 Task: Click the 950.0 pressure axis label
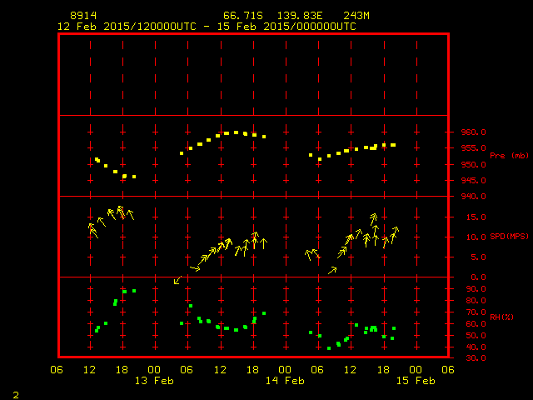[474, 165]
